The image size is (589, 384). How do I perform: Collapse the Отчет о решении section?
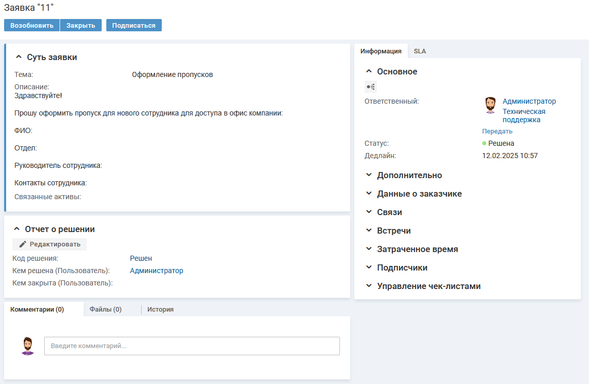click(x=17, y=229)
